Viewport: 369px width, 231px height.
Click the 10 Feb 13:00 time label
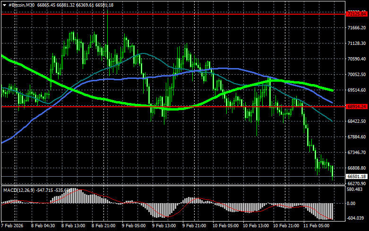[256, 226]
